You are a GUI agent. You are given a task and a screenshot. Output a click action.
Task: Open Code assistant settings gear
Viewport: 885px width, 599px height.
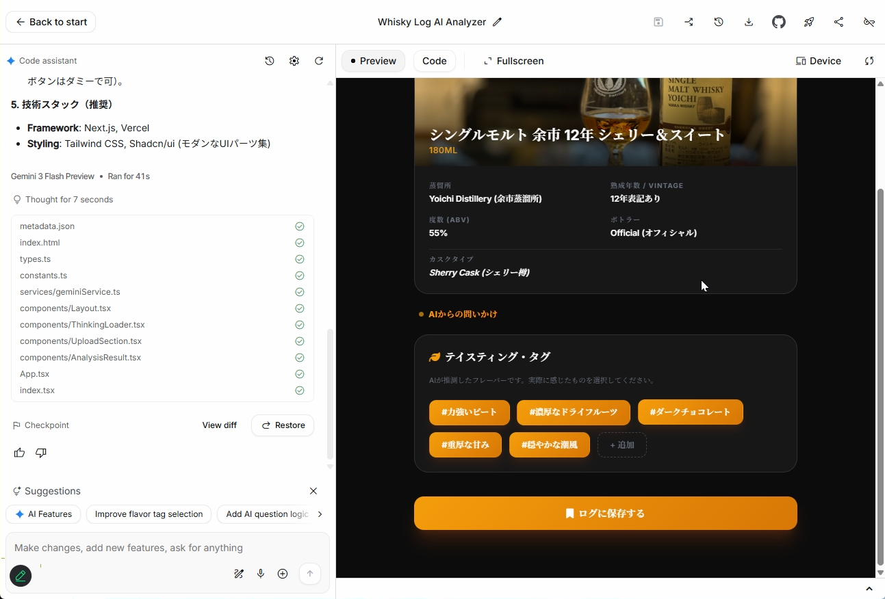coord(294,61)
